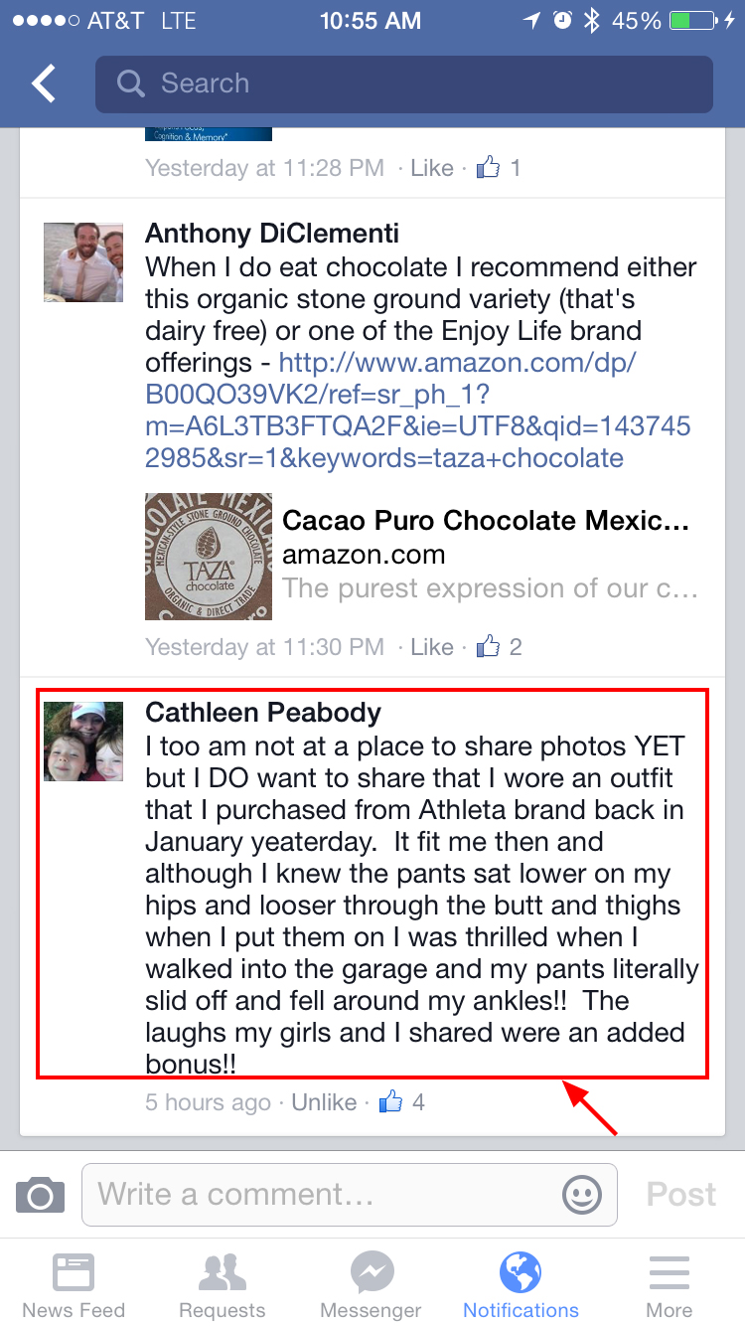The height and width of the screenshot is (1326, 745).
Task: Switch to the Notifications globe tab
Action: click(521, 1284)
